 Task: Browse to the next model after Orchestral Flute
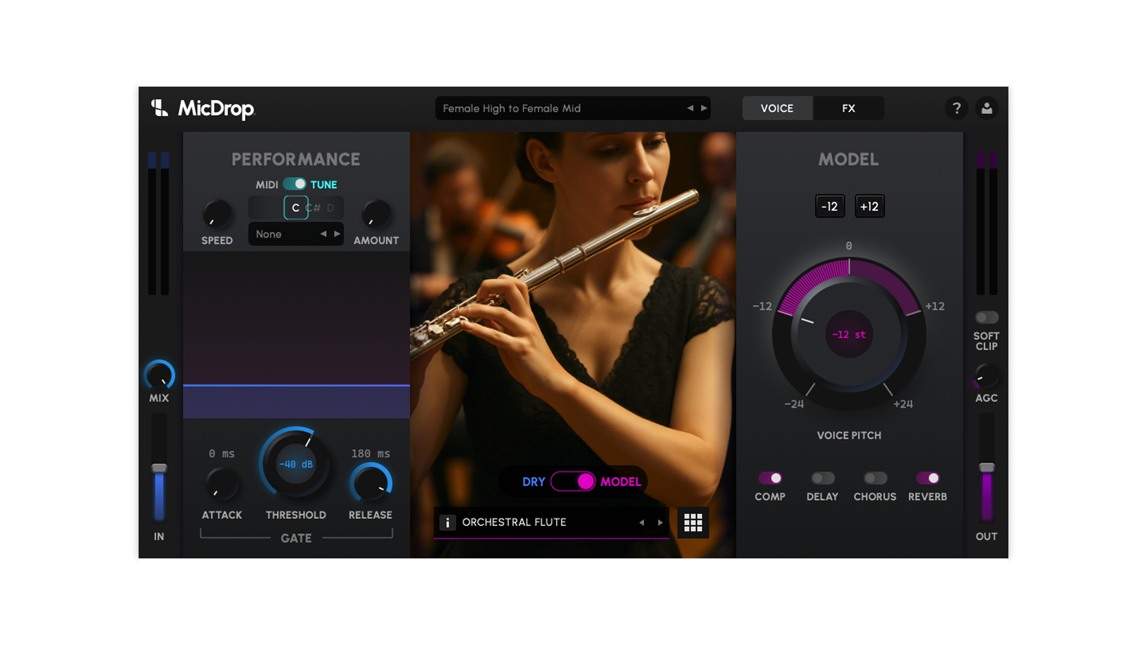(660, 522)
